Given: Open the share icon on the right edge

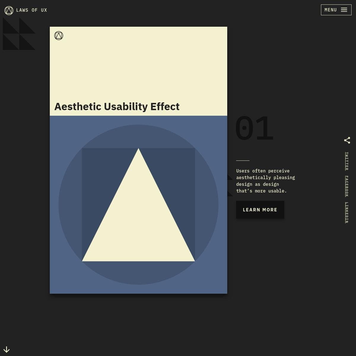Looking at the screenshot, I should pos(347,140).
